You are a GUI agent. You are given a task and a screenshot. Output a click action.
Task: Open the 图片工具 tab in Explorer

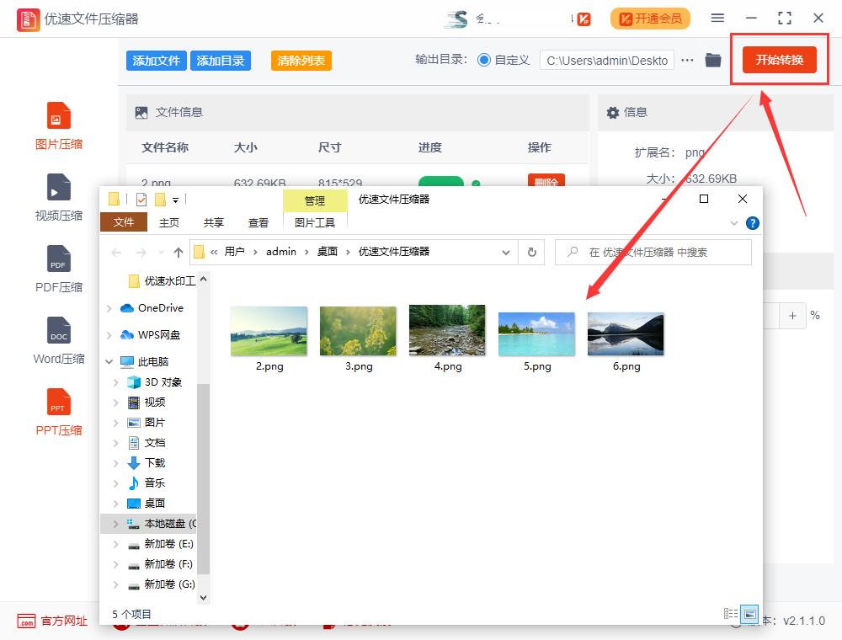tap(314, 222)
